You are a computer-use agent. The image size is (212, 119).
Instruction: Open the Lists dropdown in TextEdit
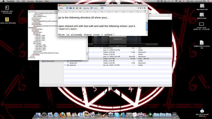tap(98, 8)
